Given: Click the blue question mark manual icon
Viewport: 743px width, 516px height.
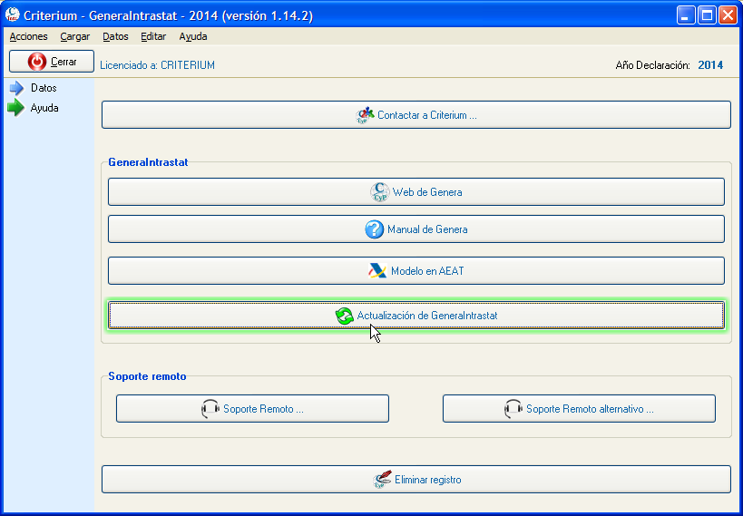Looking at the screenshot, I should pyautogui.click(x=375, y=229).
